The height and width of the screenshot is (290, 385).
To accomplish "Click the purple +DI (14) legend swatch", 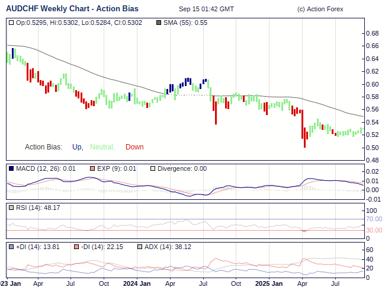I will 12,247.
